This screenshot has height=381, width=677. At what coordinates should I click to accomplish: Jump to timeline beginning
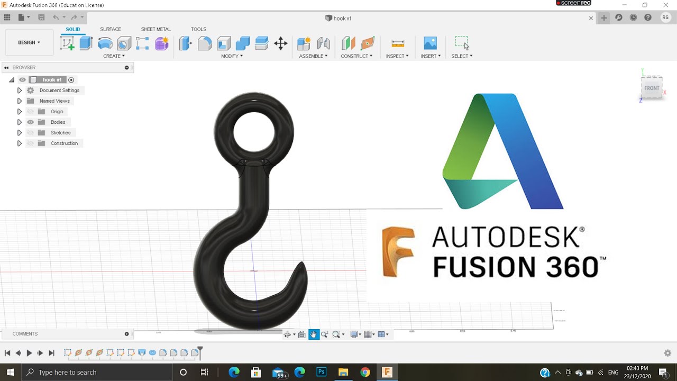pos(7,353)
